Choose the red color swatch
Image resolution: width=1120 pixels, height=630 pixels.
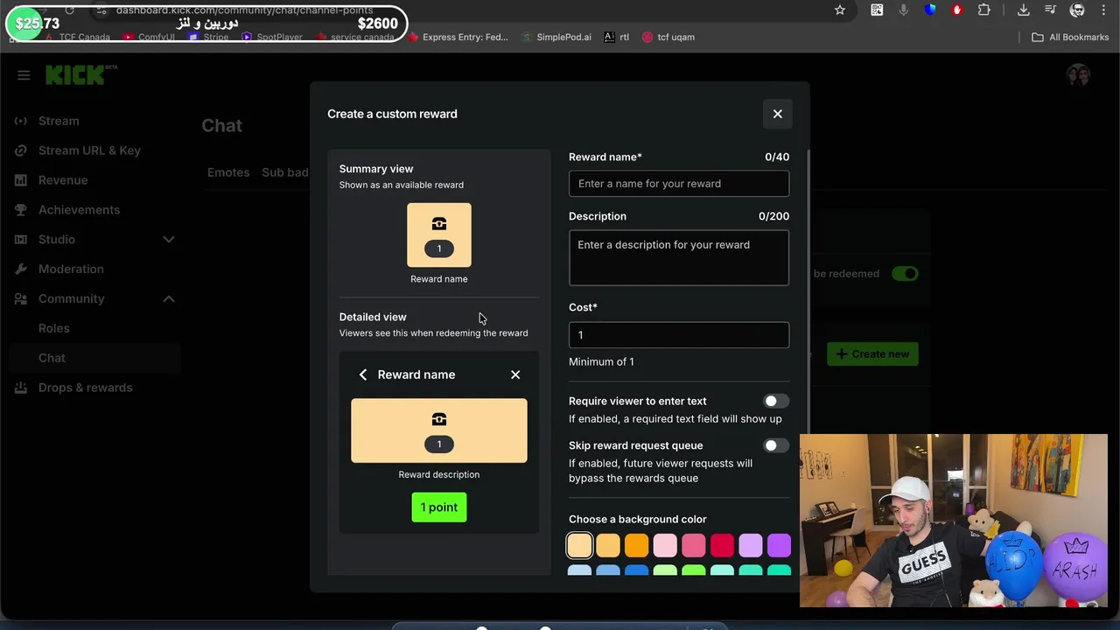(x=722, y=546)
